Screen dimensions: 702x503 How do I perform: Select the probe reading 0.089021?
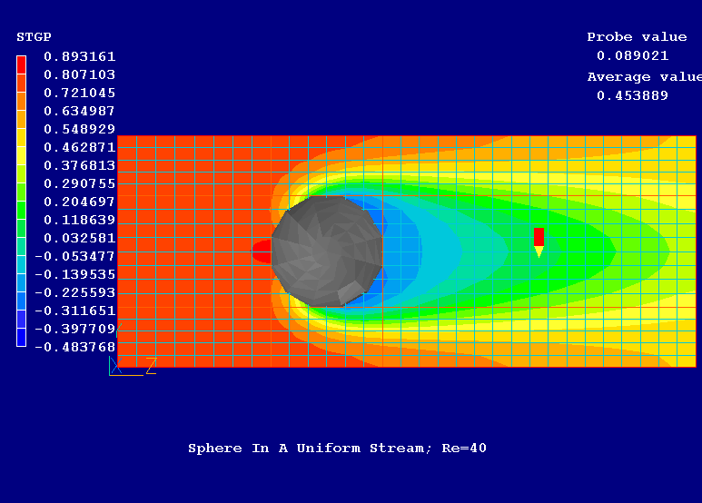point(632,55)
